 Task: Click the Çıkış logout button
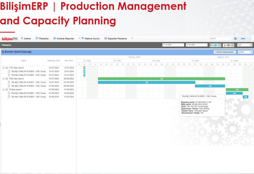click(x=242, y=39)
